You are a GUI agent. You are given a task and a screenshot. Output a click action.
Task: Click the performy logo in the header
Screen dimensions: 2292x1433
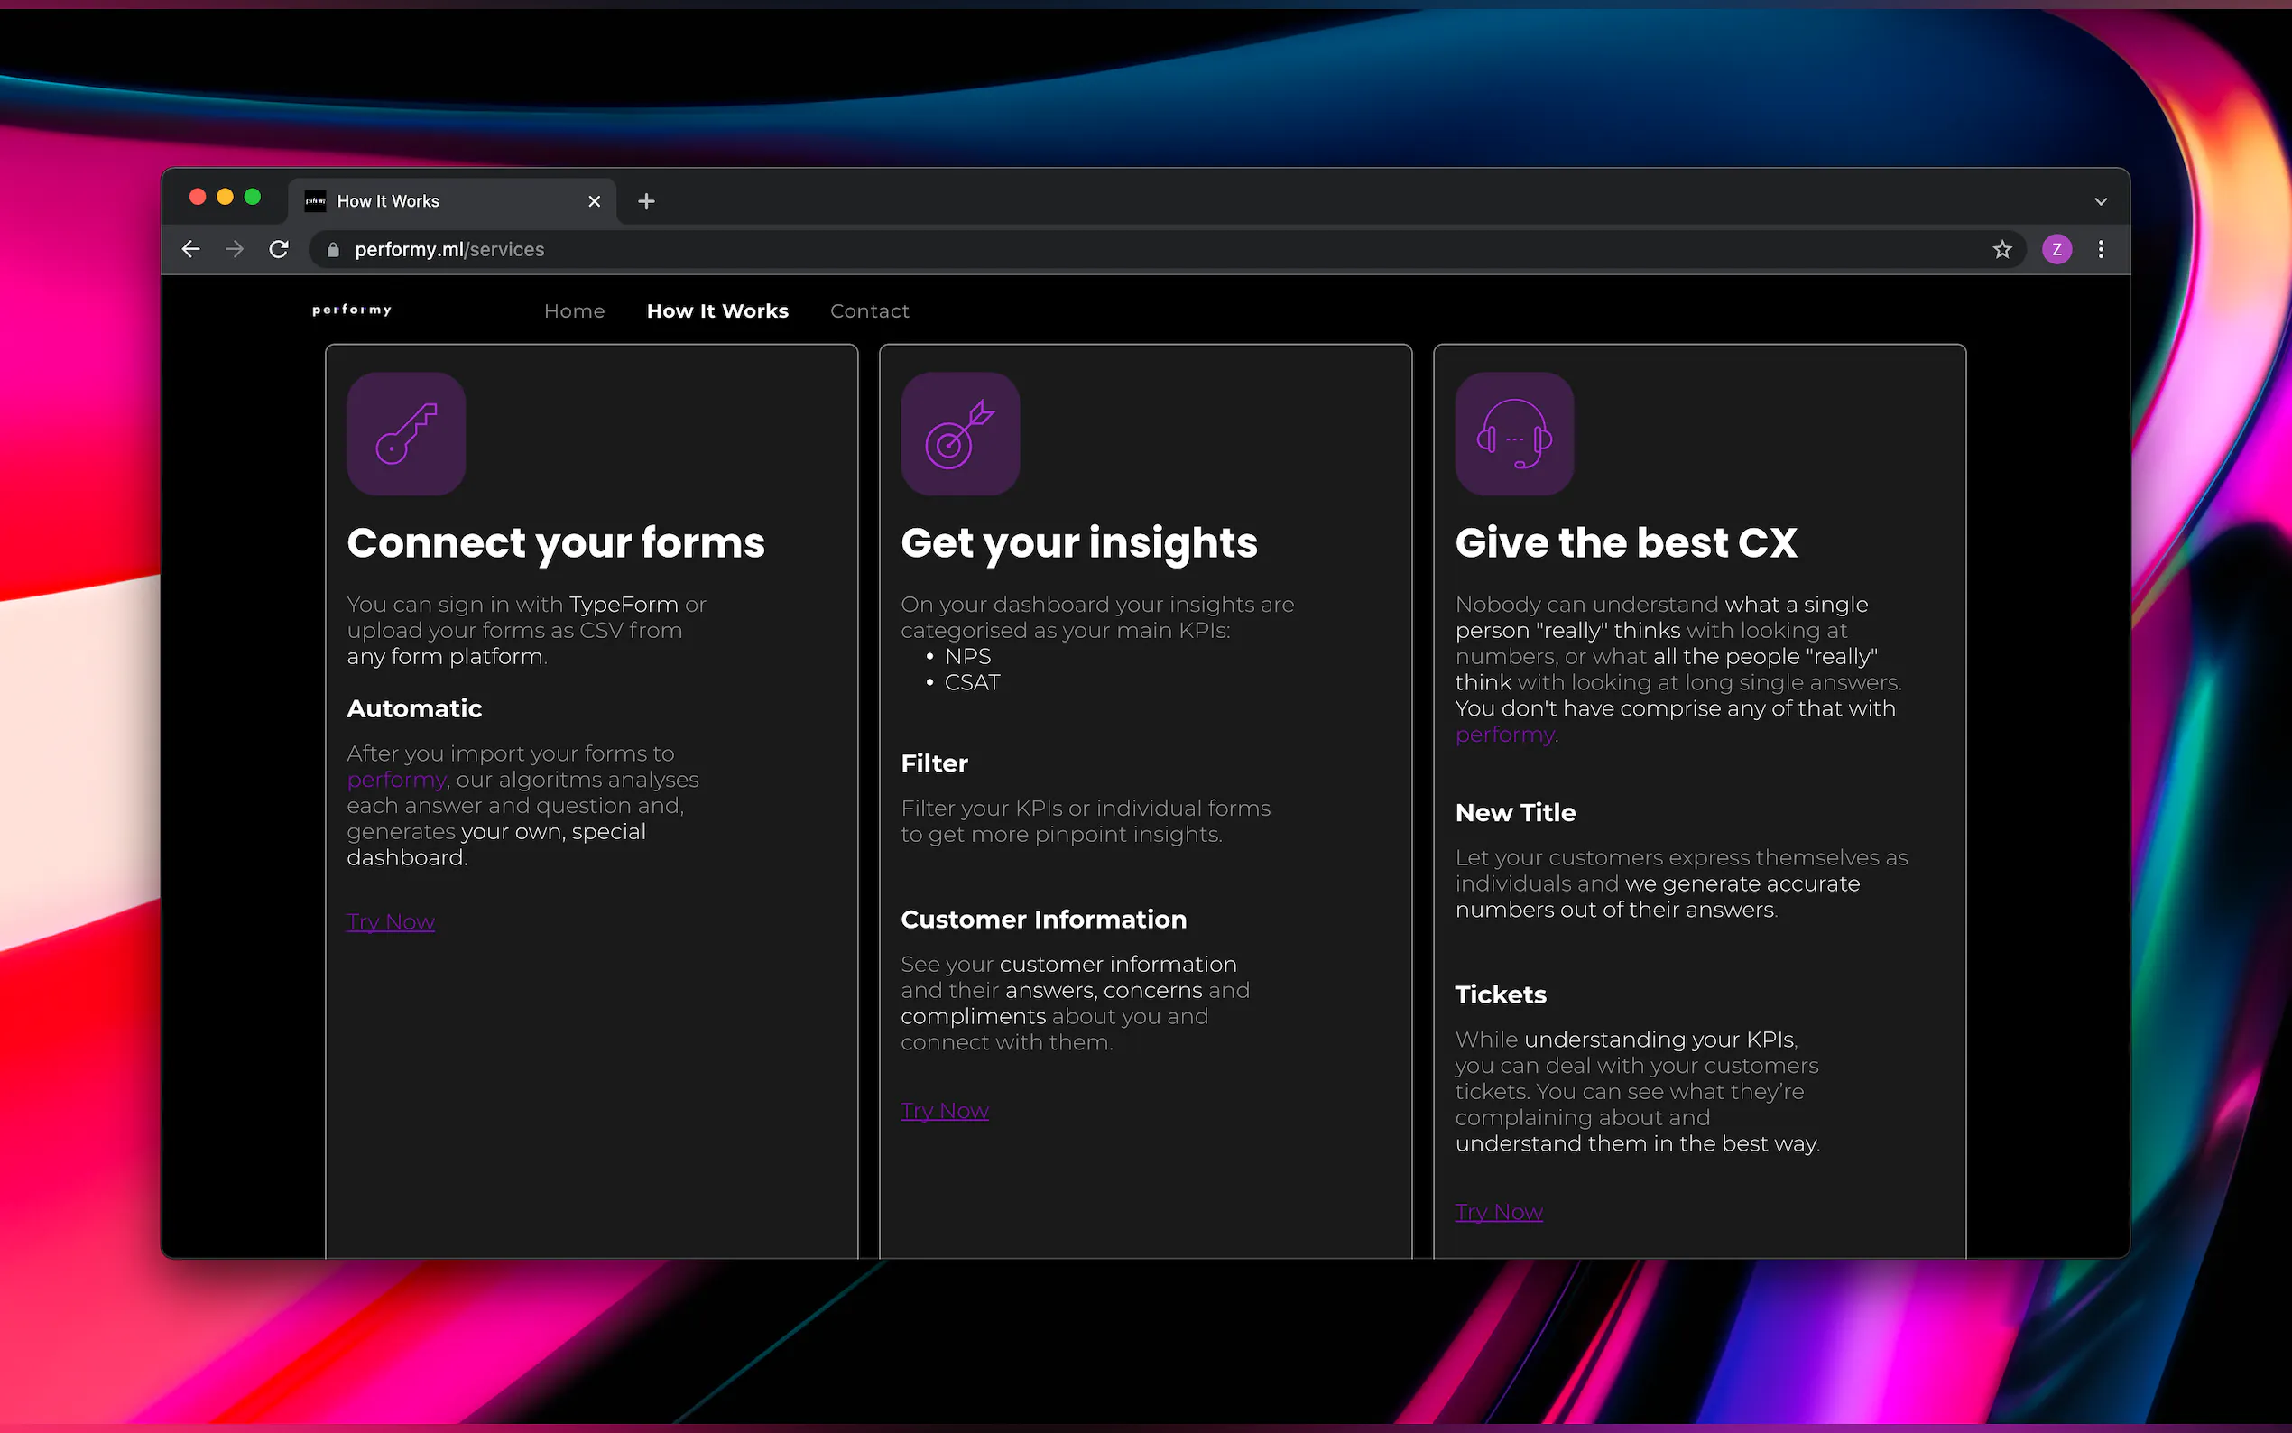point(352,310)
